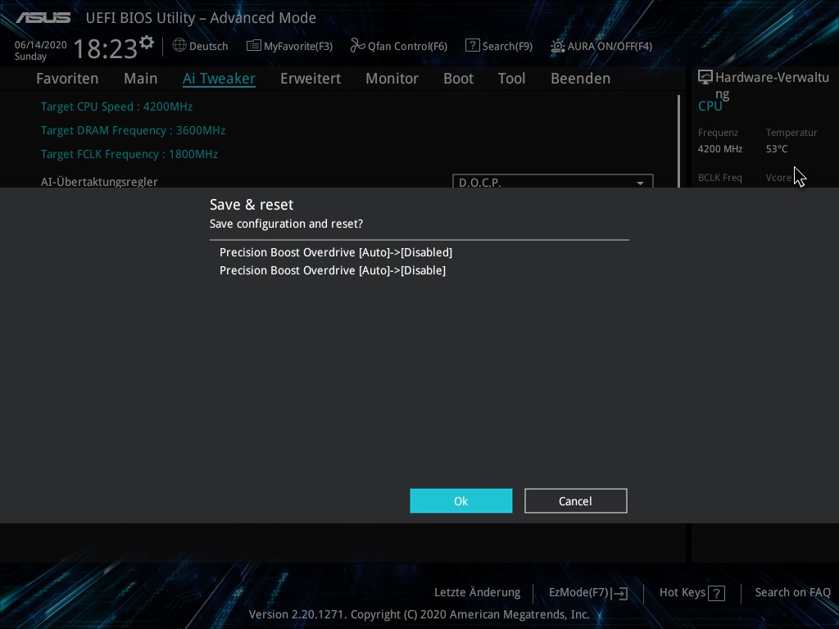
Task: Click the Vcore label
Action: (x=778, y=178)
